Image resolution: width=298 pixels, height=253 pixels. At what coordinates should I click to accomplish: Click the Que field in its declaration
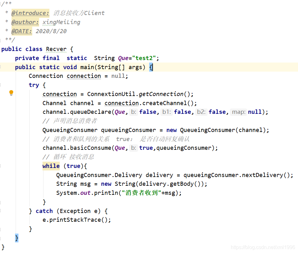pyautogui.click(x=123, y=58)
